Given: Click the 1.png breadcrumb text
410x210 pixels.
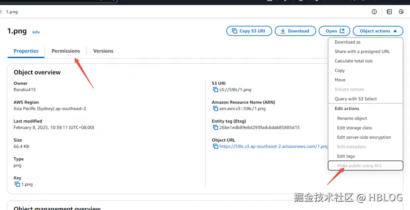Looking at the screenshot, I should [12, 12].
